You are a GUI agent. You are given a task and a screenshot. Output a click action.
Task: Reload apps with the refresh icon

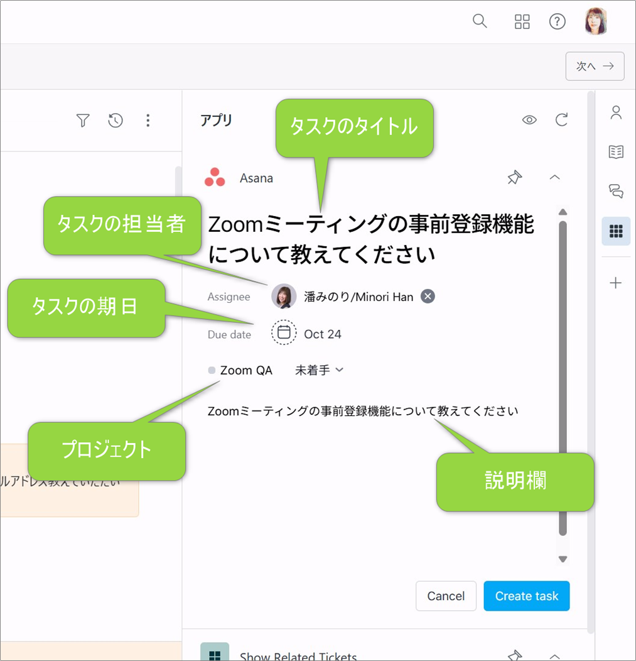(x=562, y=120)
